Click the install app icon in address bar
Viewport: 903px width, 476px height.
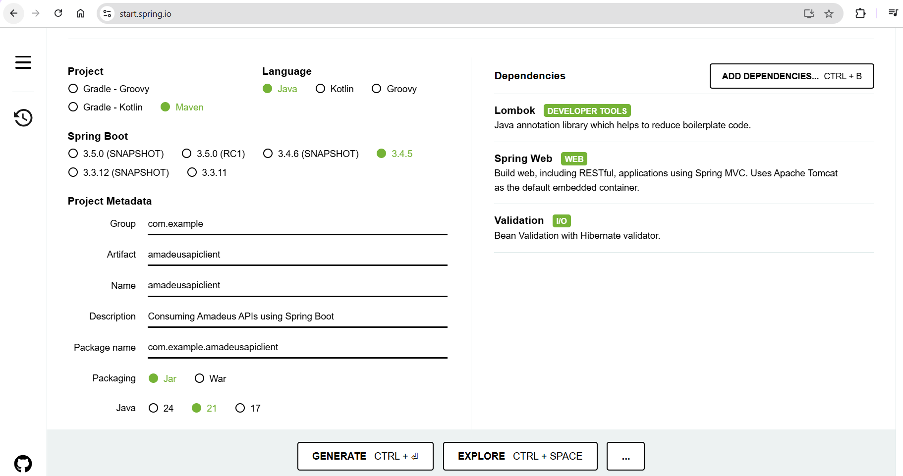[809, 14]
